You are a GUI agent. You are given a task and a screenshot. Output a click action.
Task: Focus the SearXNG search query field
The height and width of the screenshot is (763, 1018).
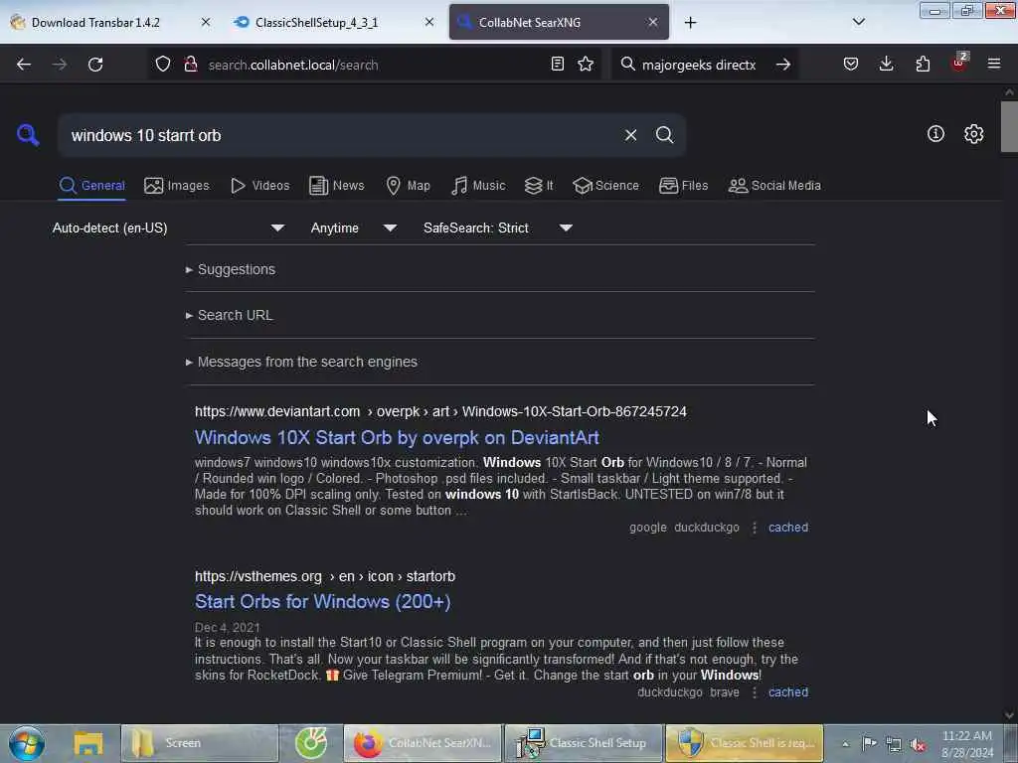[x=341, y=135]
